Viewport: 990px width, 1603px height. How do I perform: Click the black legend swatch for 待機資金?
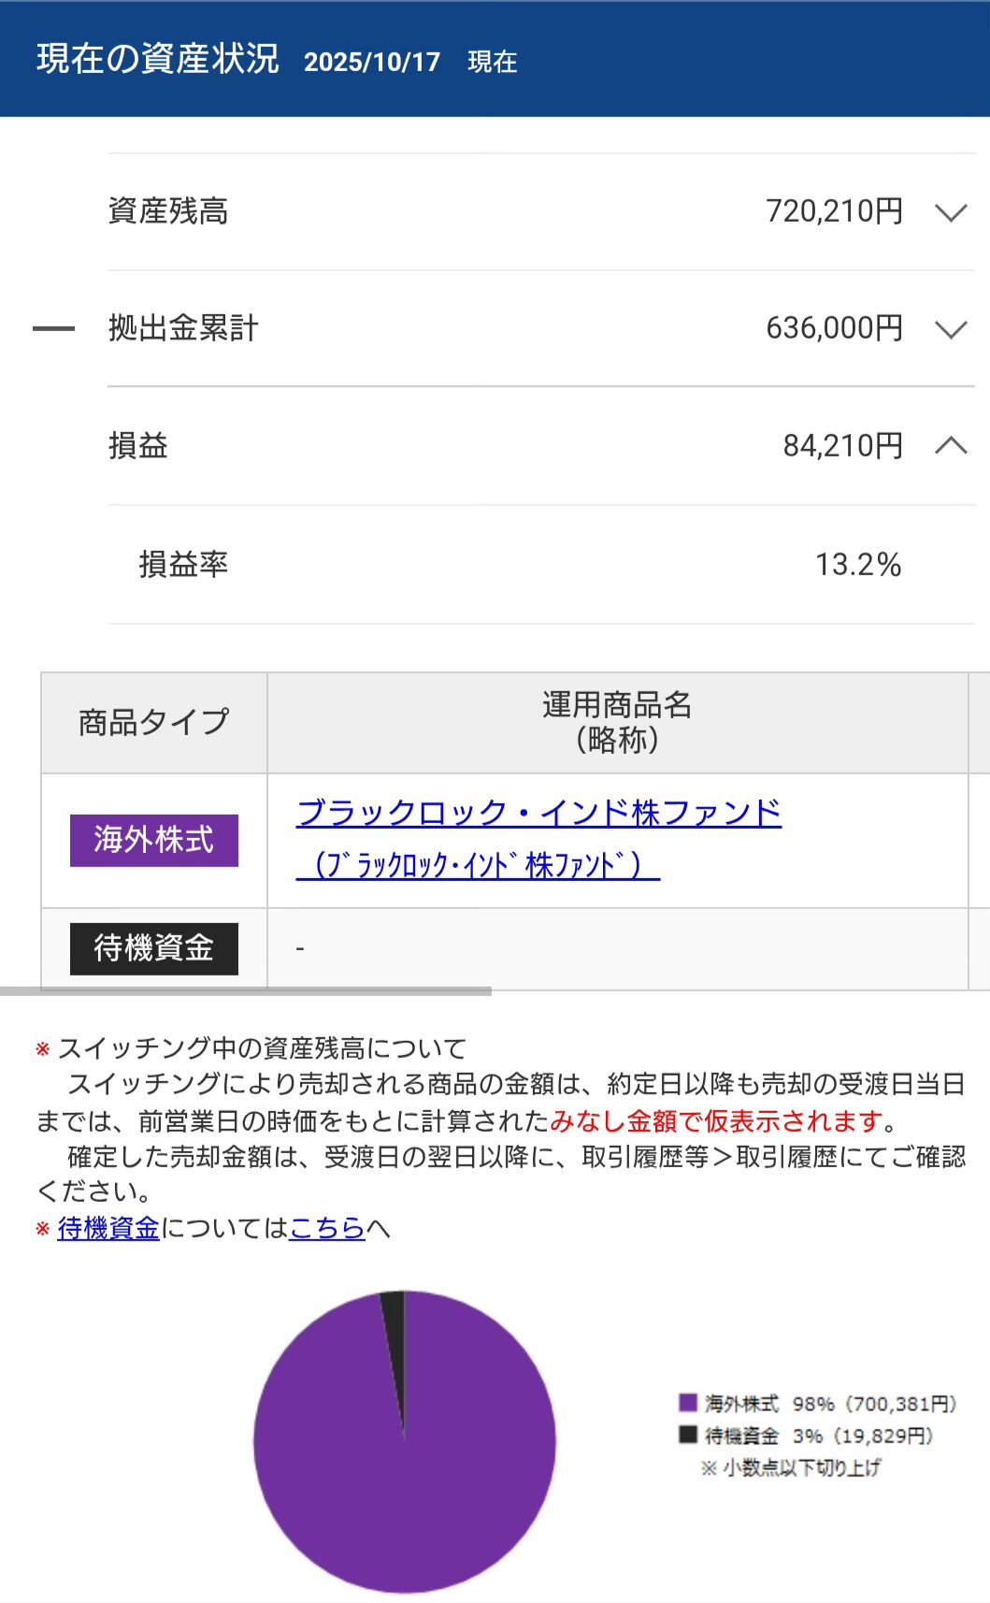(688, 1435)
